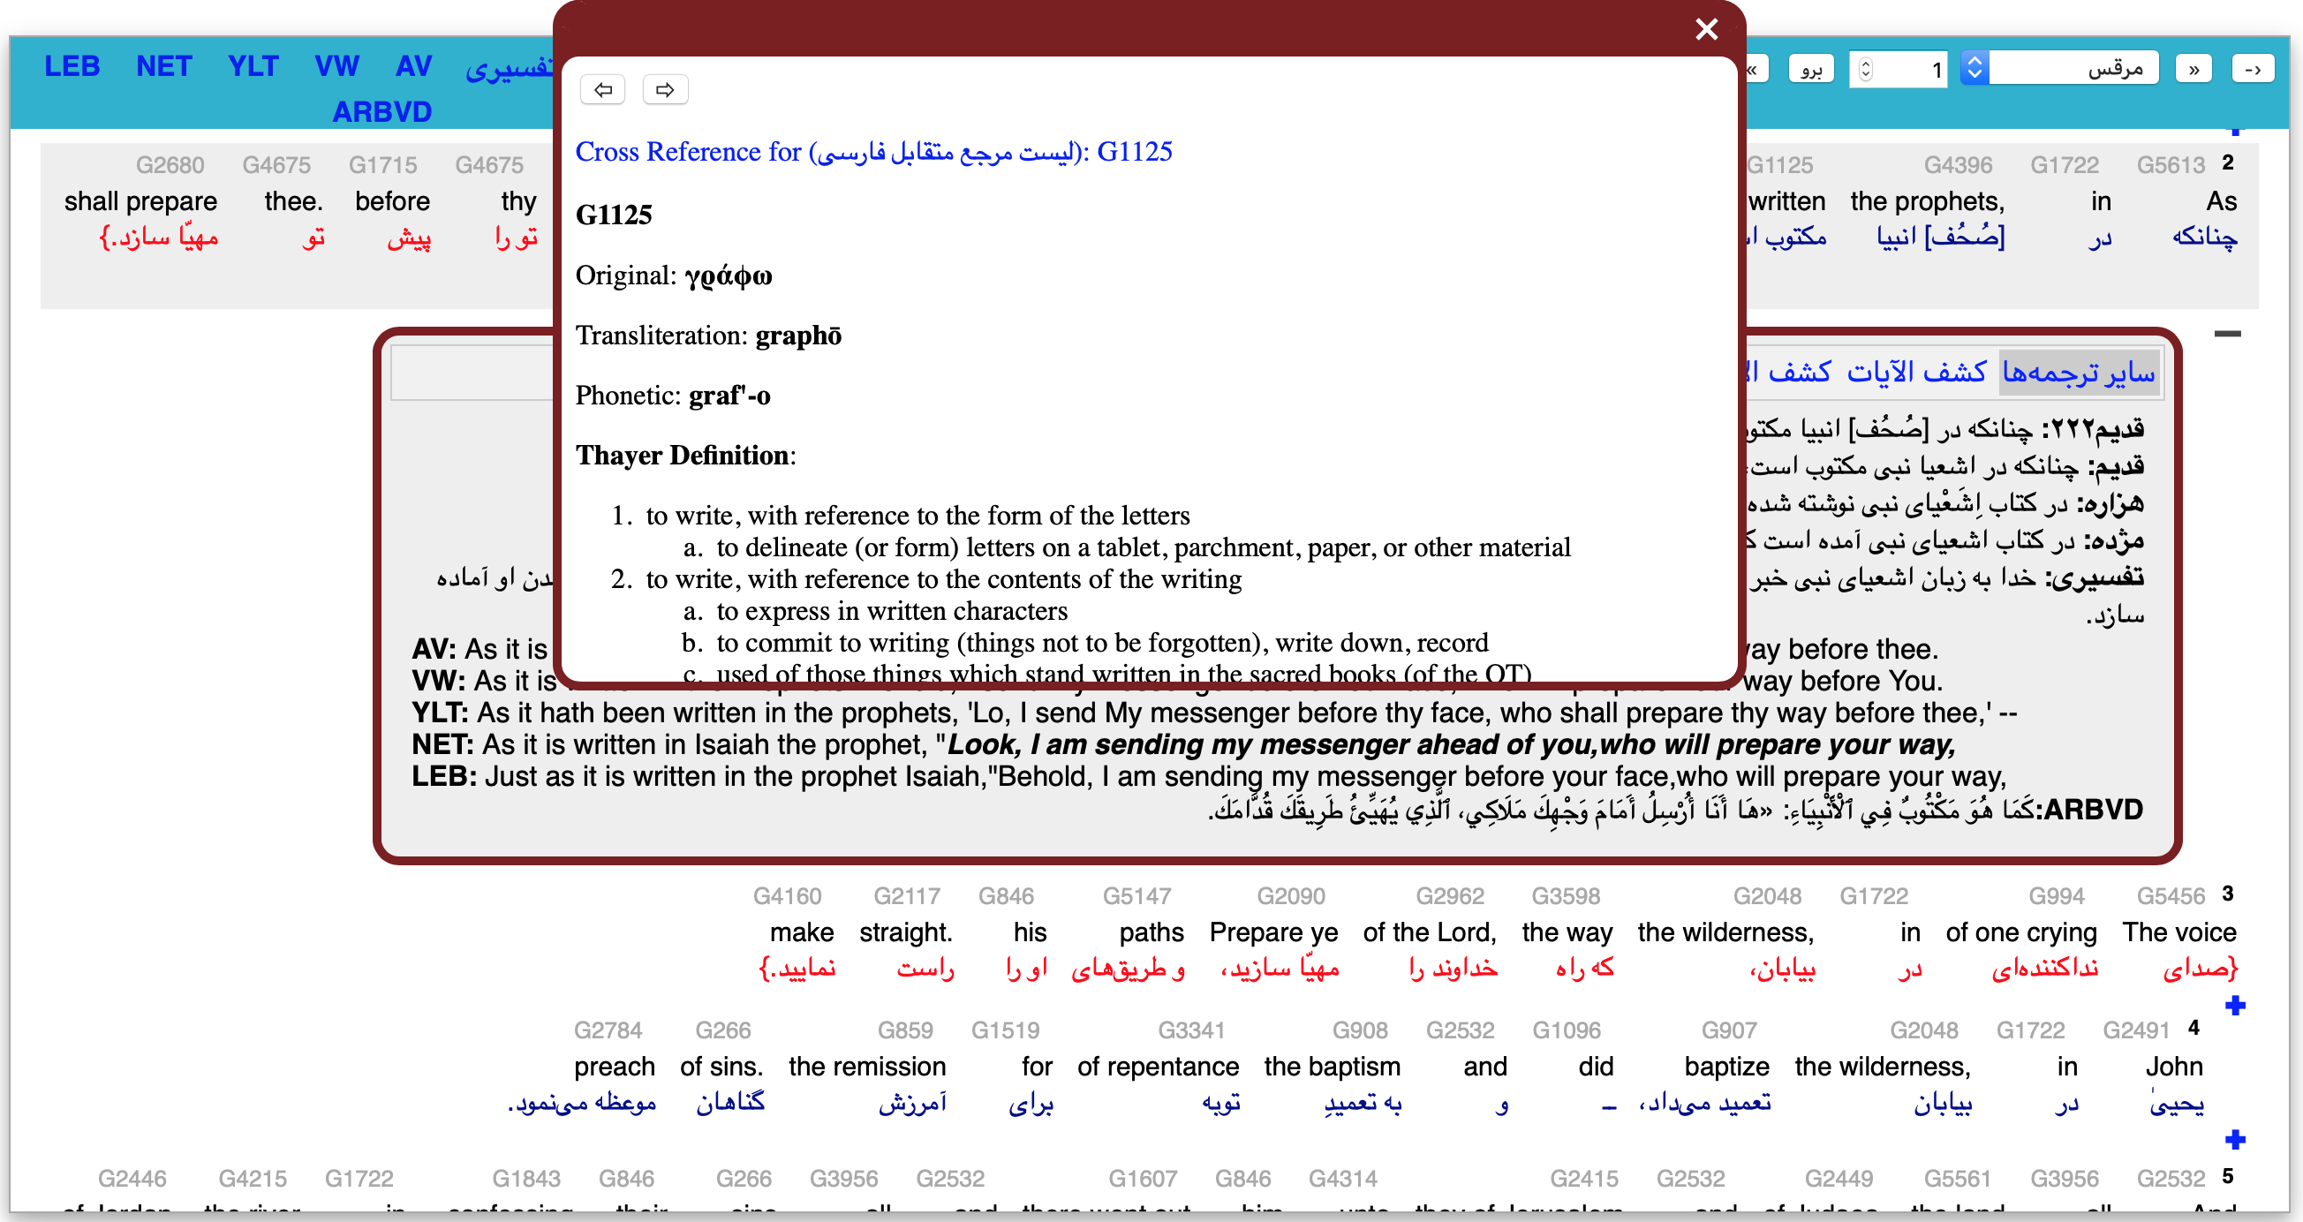This screenshot has height=1222, width=2303.
Task: Click Strong's number G908 above 'the baptism'
Action: point(1360,1030)
